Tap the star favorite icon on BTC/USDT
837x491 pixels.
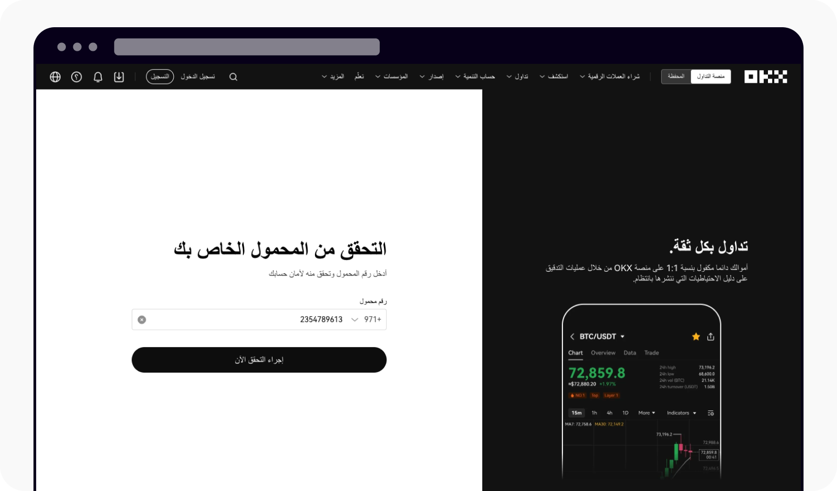[x=696, y=337]
